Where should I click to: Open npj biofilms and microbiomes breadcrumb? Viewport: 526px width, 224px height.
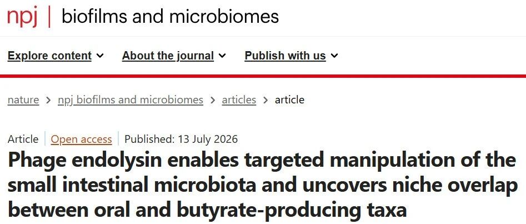coord(131,99)
